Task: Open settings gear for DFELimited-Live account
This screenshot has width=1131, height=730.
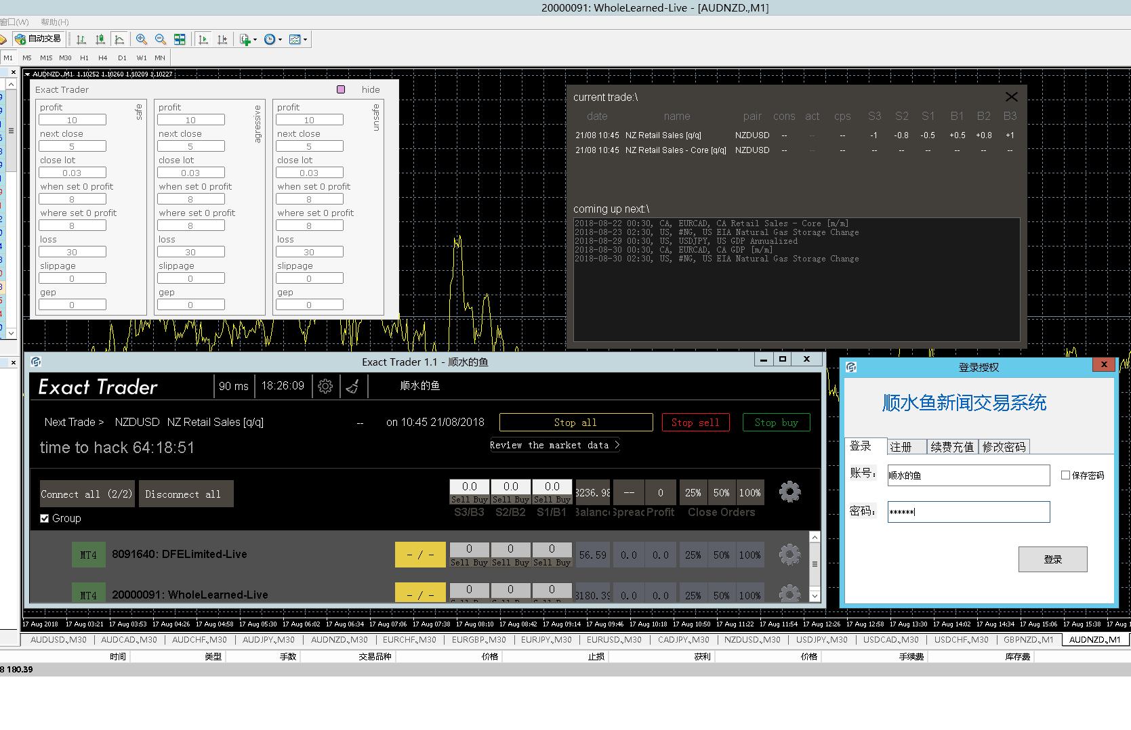Action: point(789,555)
